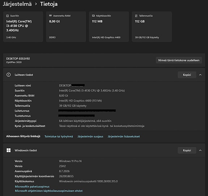Rename PC via Nimeä tämä tietokone uudelleen
Image resolution: width=208 pixels, height=196 pixels.
tap(179, 60)
